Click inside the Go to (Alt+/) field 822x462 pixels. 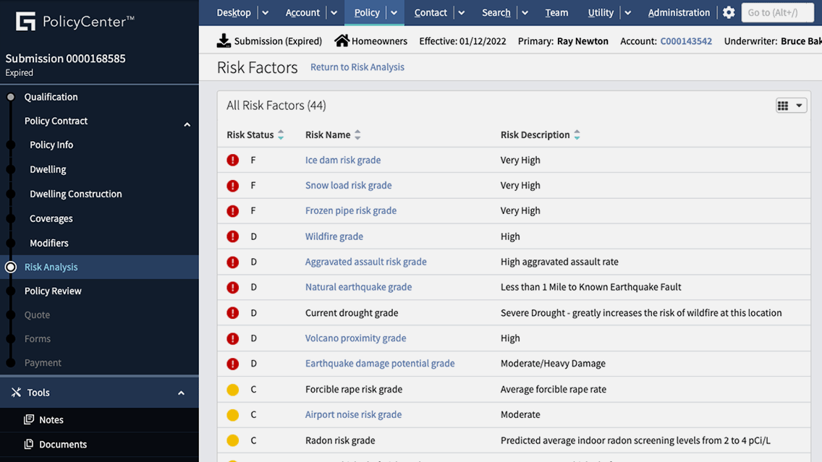777,12
